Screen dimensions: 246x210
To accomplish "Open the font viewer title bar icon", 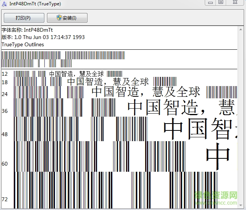I will pos(3,3).
